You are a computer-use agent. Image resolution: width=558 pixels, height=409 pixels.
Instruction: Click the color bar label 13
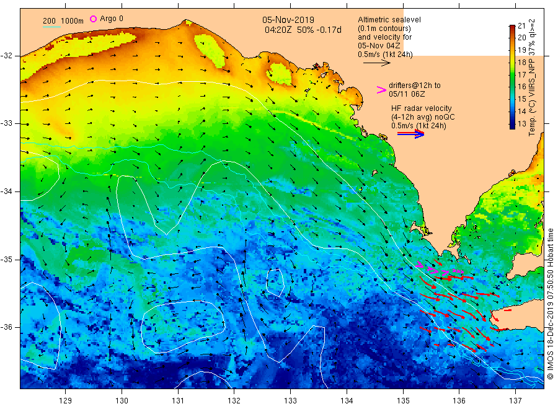(521, 124)
